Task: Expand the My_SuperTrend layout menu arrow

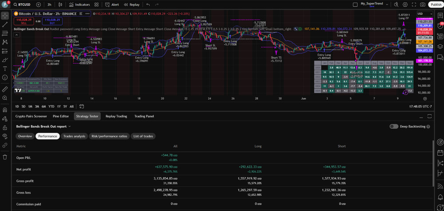Action: 387,4
